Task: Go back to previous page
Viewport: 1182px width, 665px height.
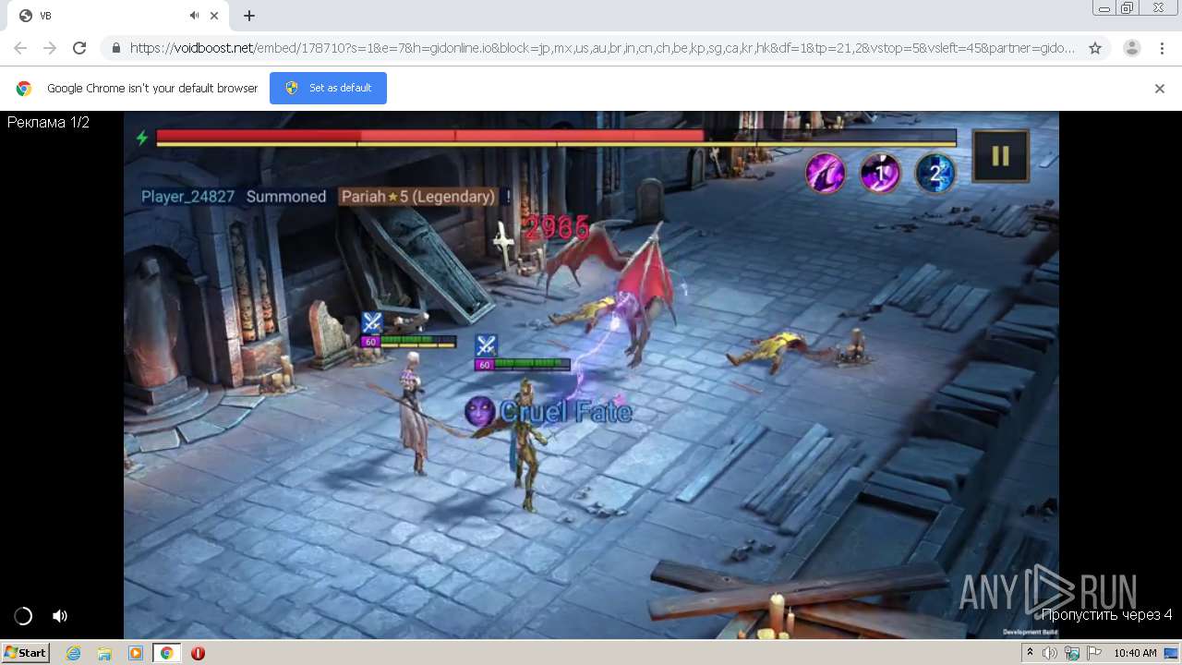Action: pos(20,48)
